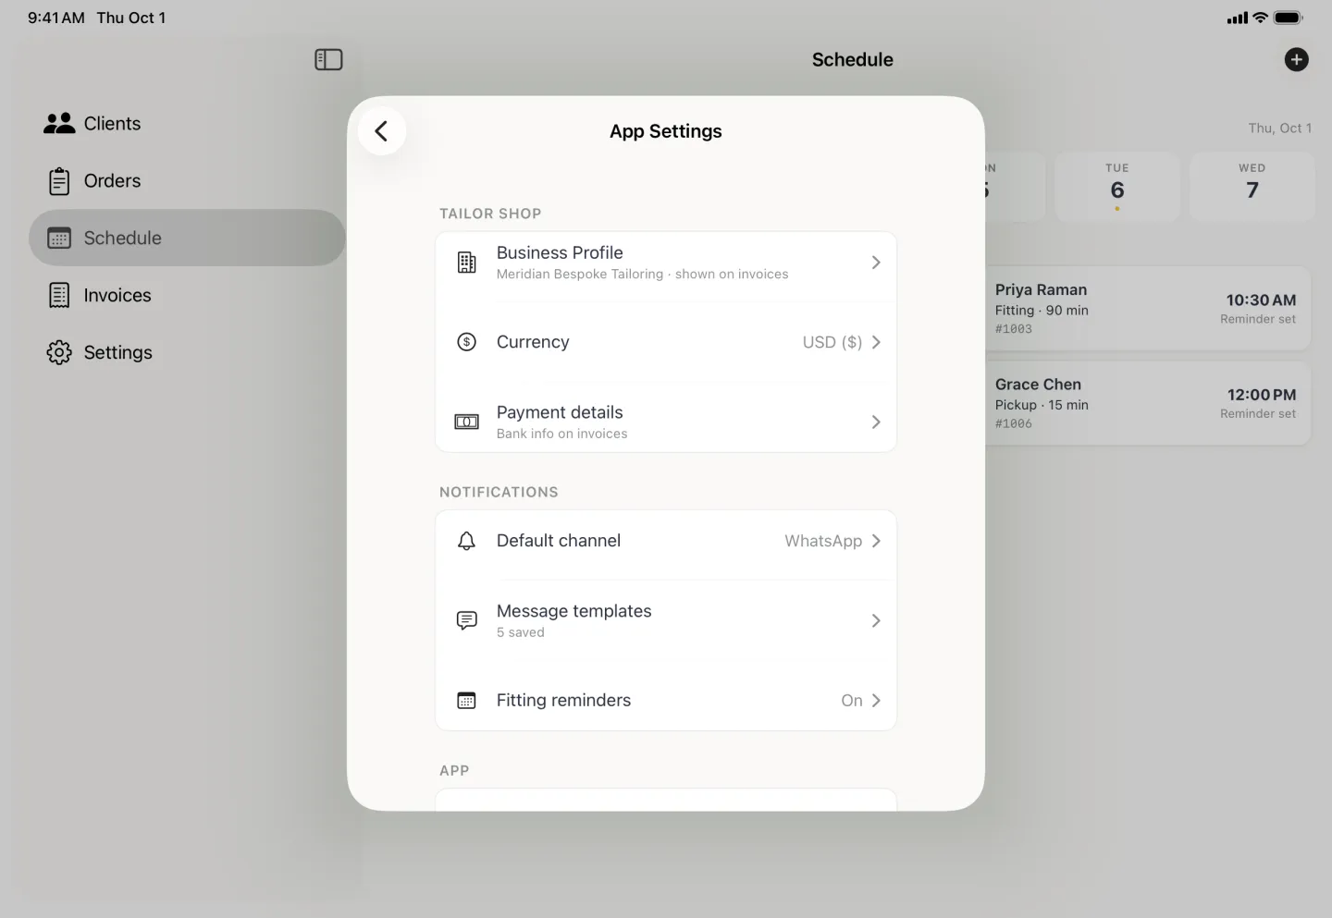This screenshot has height=918, width=1332.
Task: Click the Orders clipboard icon
Action: 59,181
